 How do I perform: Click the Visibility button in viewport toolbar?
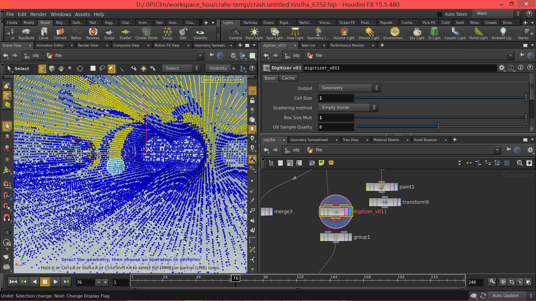click(218, 68)
